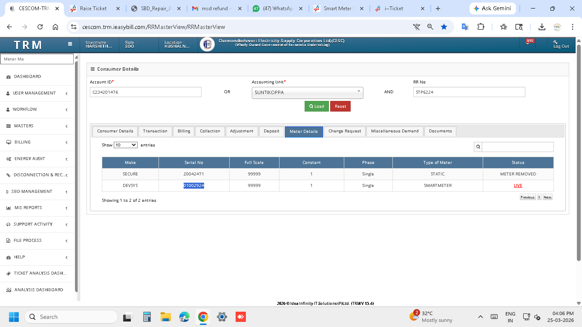Click the green Load button

coord(317,106)
